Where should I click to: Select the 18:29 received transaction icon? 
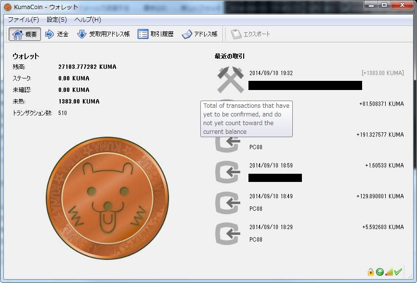[227, 233]
